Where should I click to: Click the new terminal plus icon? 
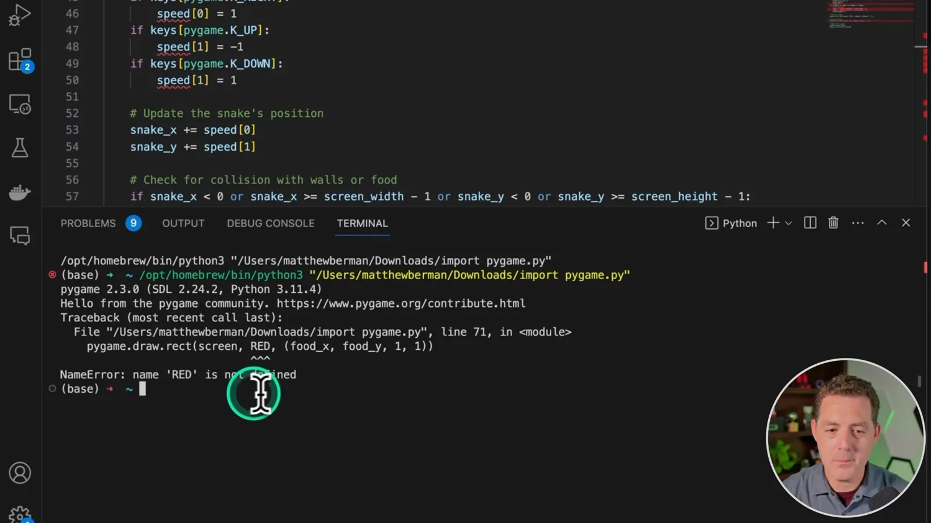tap(773, 223)
